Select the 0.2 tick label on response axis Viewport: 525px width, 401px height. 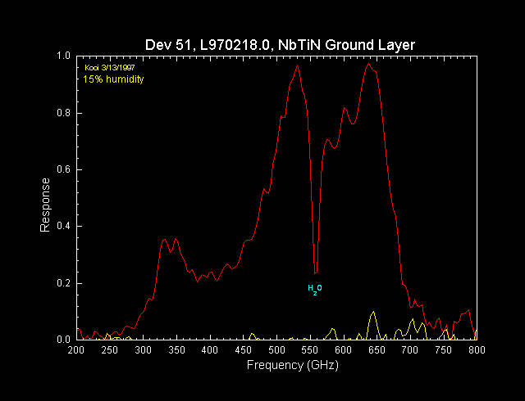pos(62,283)
